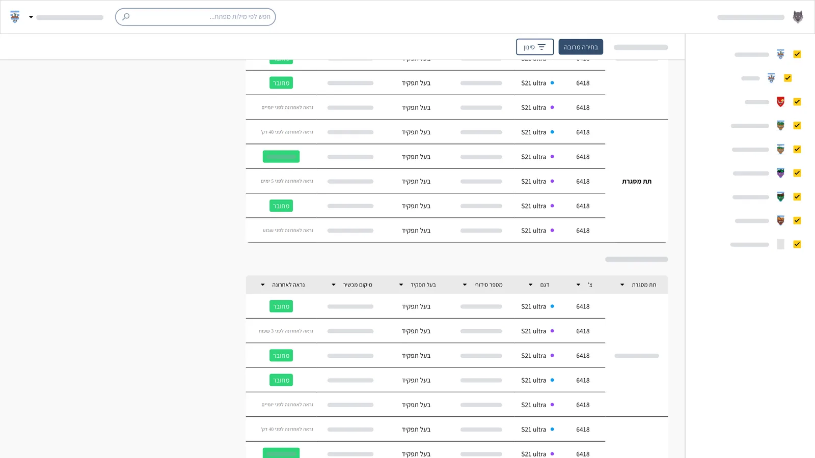
Task: Open the דגם column dropdown
Action: (x=530, y=285)
